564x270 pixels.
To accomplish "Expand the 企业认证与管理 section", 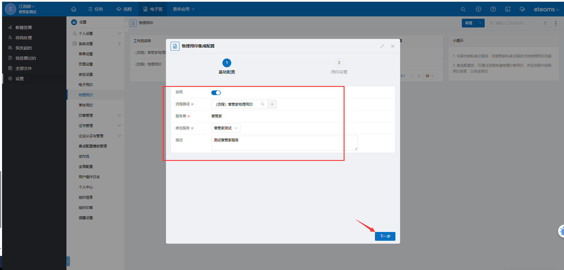I will click(119, 136).
